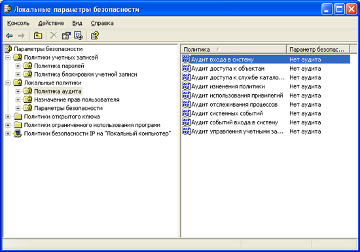Image resolution: width=360 pixels, height=252 pixels.
Task: Click the Локальные политики folder icon
Action: coord(18,82)
